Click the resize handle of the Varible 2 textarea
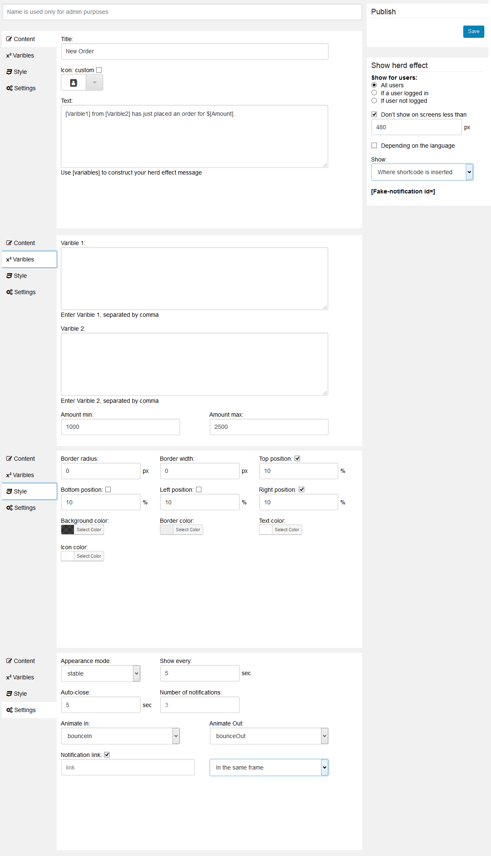 [x=325, y=393]
